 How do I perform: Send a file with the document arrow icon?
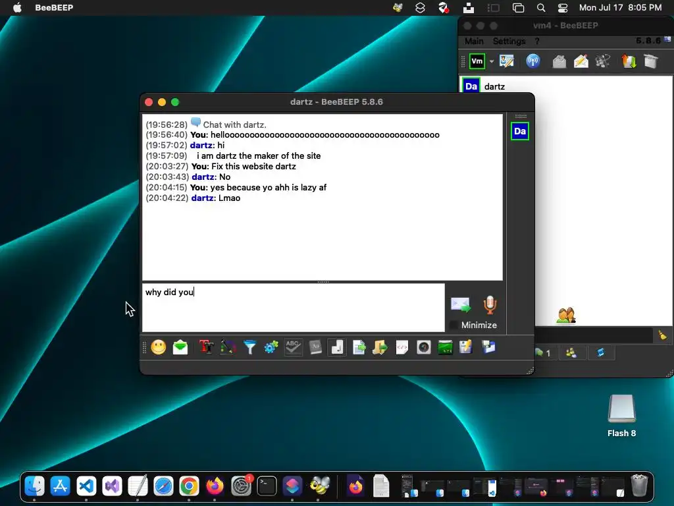click(x=359, y=347)
